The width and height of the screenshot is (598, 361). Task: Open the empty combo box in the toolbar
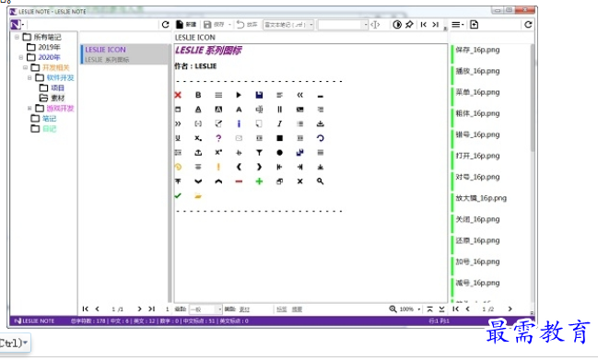coord(343,25)
